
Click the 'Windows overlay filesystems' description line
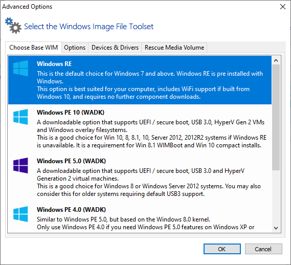[x=82, y=130]
